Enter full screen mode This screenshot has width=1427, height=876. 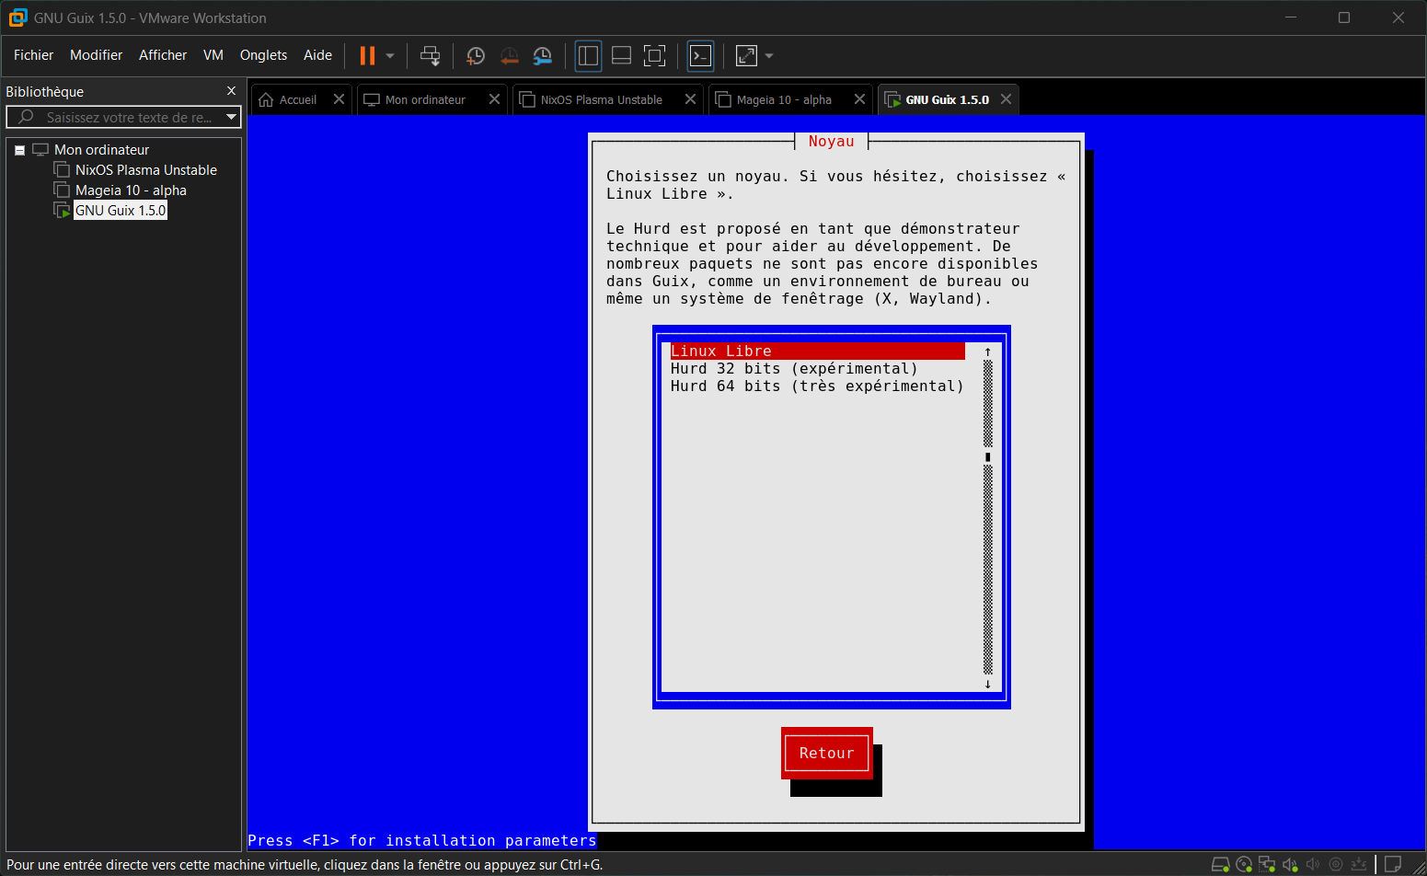point(654,56)
